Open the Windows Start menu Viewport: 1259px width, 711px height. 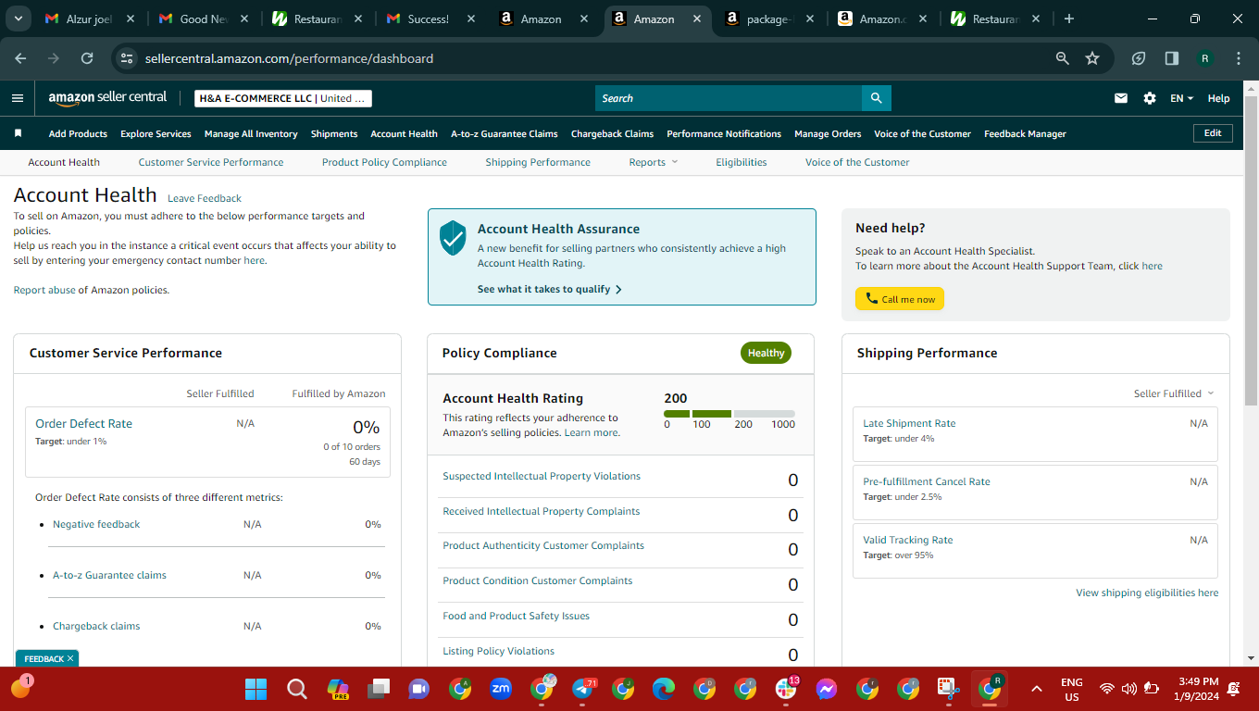[256, 689]
